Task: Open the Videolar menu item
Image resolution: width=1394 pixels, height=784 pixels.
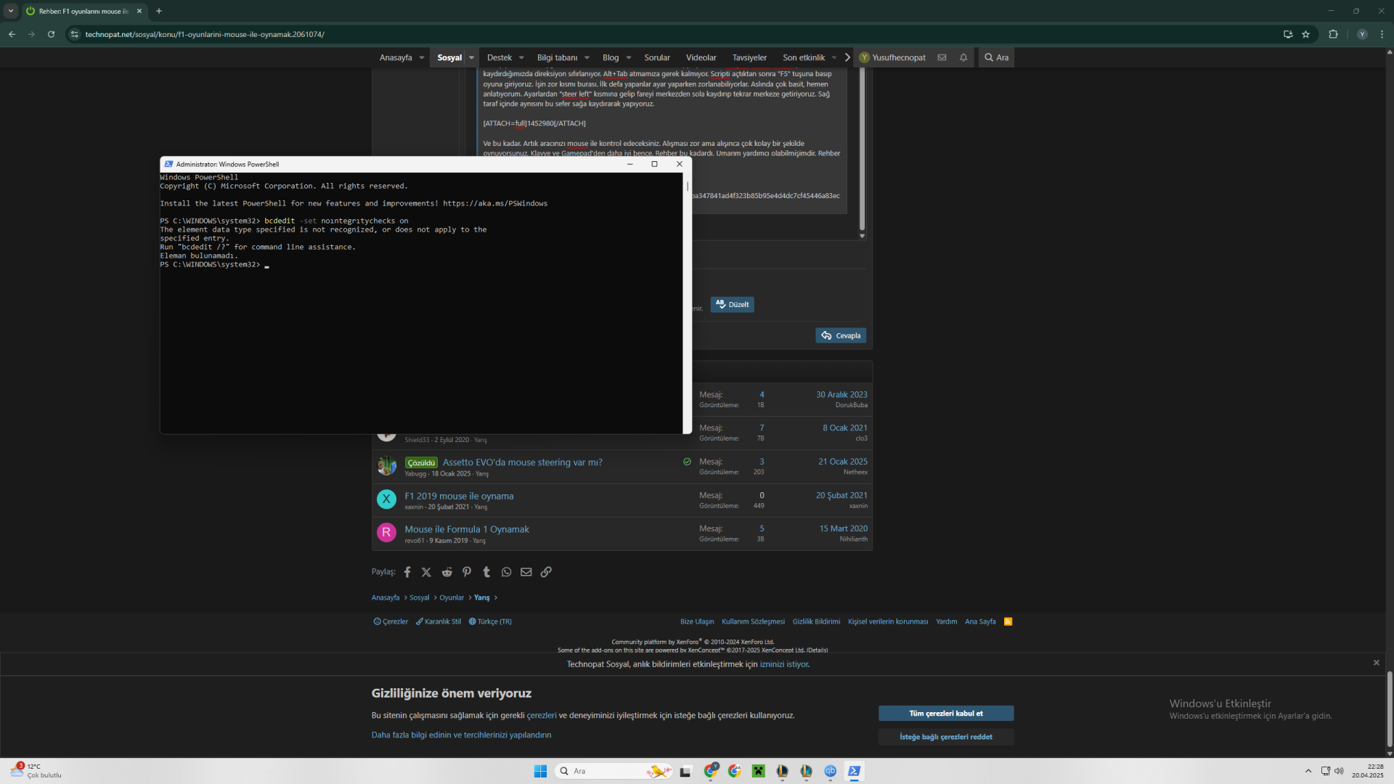Action: click(701, 57)
